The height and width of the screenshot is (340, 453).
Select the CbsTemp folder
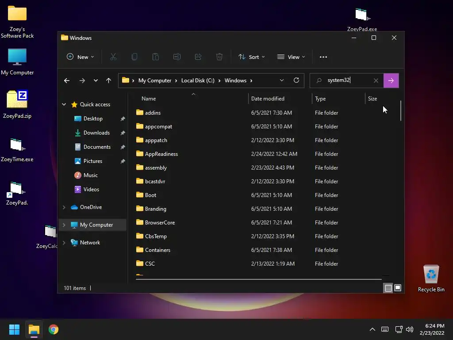[156, 236]
